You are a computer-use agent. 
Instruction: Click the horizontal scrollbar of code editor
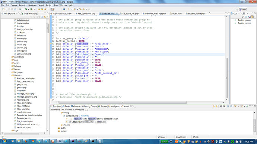(122, 102)
